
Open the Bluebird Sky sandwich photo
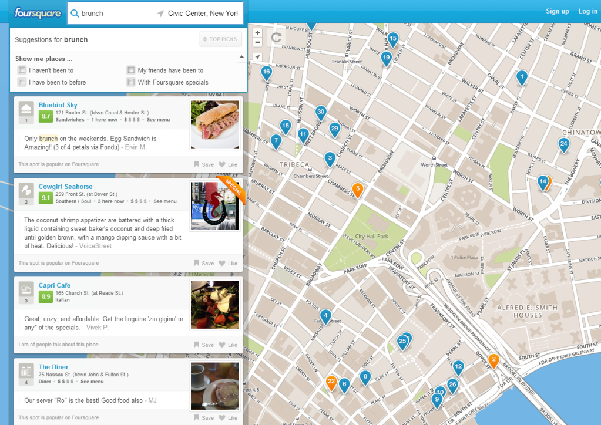click(214, 124)
